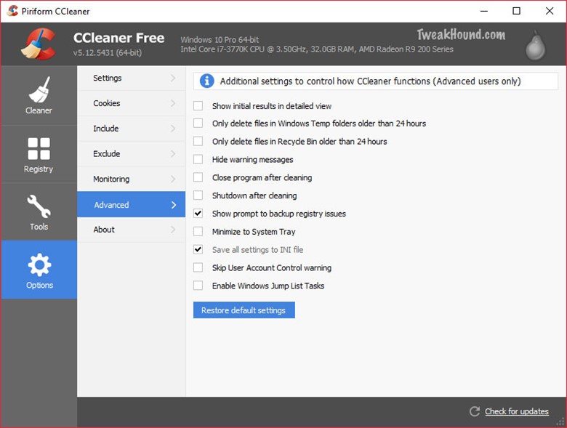
Task: Open the Tools wrench icon
Action: pos(39,206)
